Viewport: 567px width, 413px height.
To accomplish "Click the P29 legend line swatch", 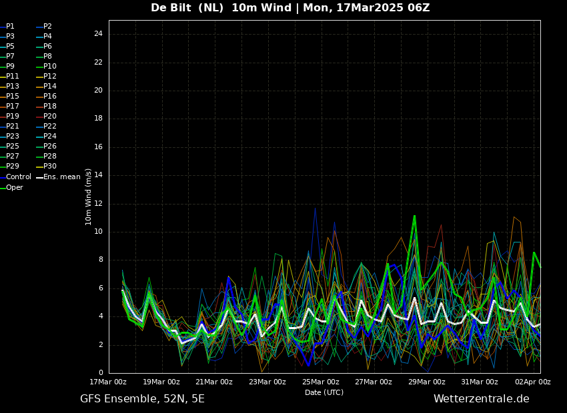I will 2,167.
